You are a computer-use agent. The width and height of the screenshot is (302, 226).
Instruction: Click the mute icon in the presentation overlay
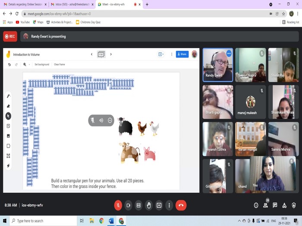(x=93, y=120)
